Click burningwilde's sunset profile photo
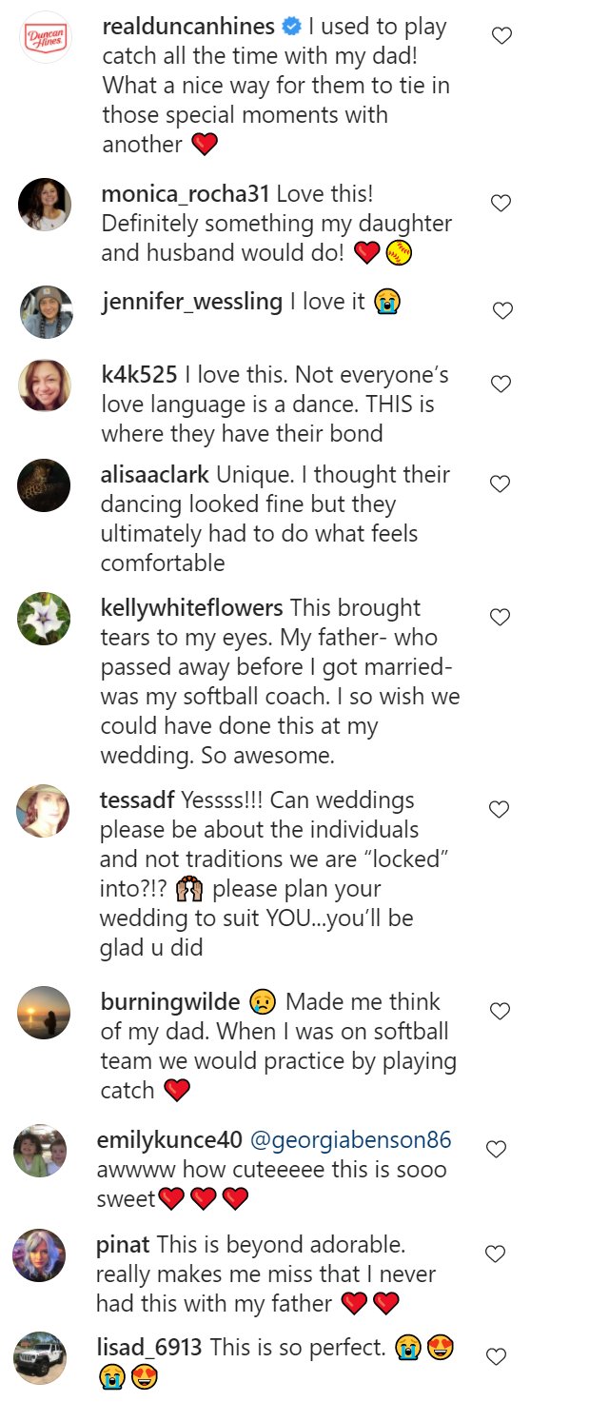This screenshot has height=1402, width=609. (44, 1013)
